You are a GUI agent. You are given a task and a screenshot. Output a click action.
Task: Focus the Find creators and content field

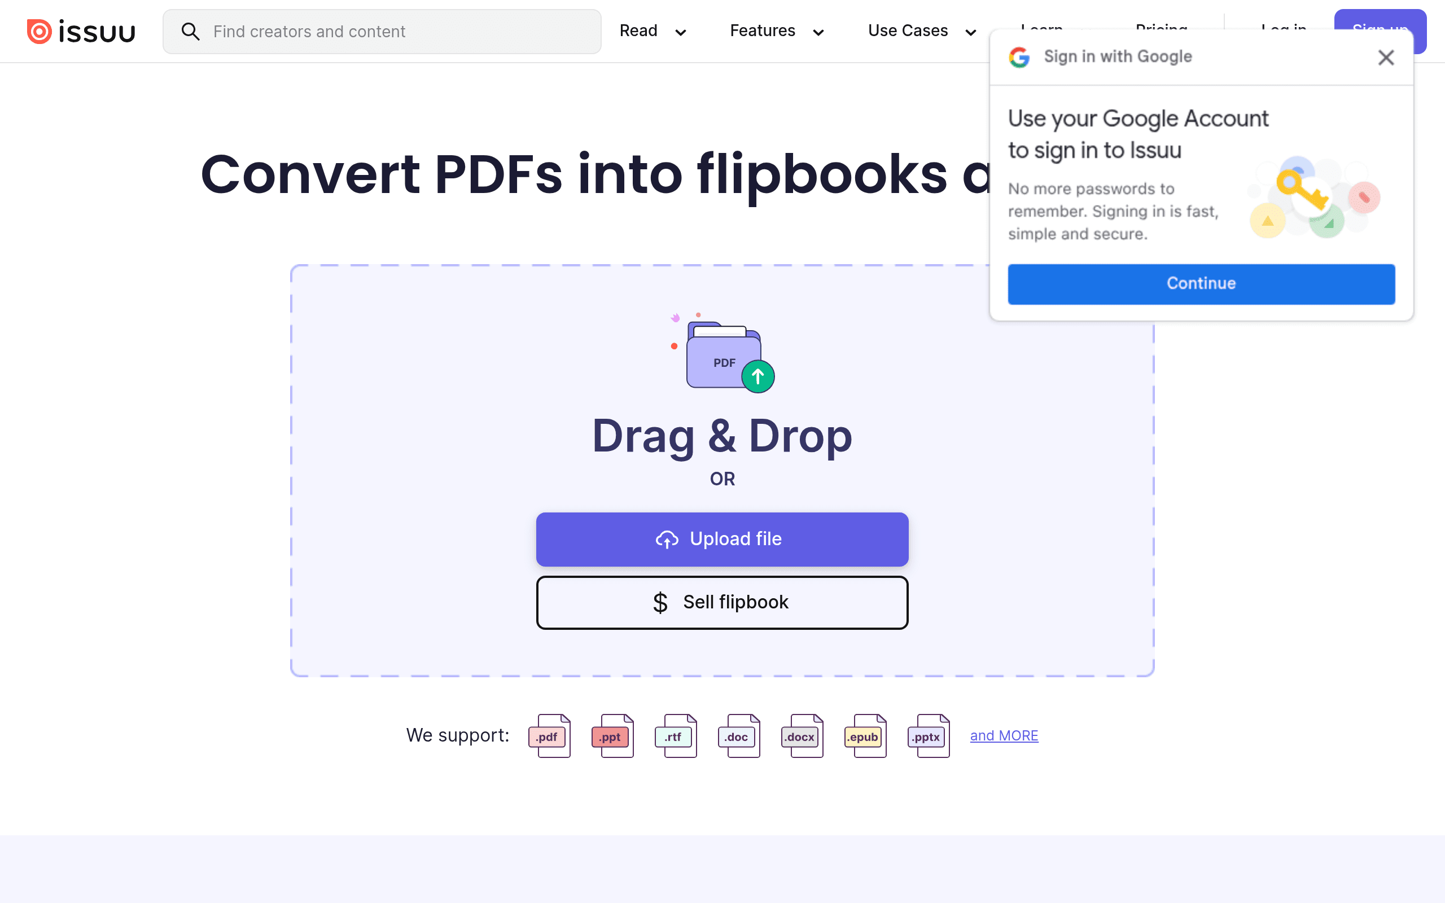coord(382,32)
